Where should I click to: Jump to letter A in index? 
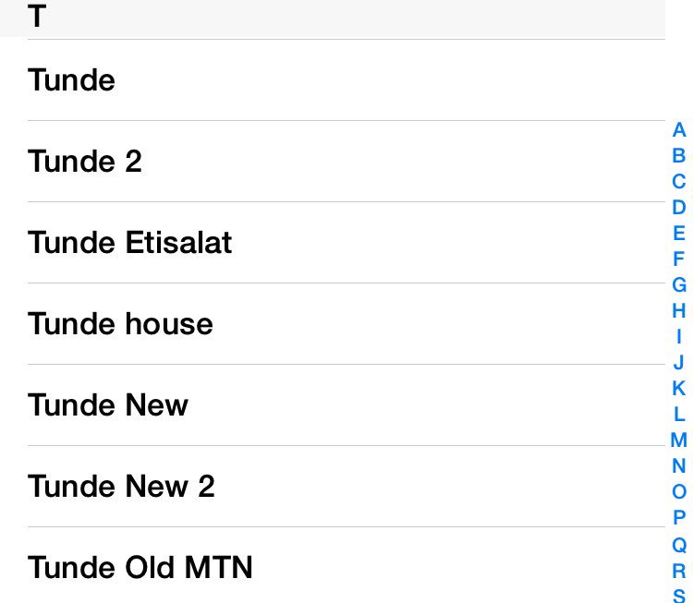pyautogui.click(x=679, y=130)
